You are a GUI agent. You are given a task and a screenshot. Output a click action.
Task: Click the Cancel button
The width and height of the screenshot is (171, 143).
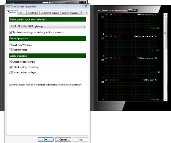pyautogui.click(x=63, y=140)
